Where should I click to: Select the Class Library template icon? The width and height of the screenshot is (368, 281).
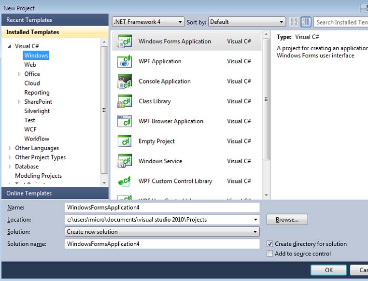125,101
